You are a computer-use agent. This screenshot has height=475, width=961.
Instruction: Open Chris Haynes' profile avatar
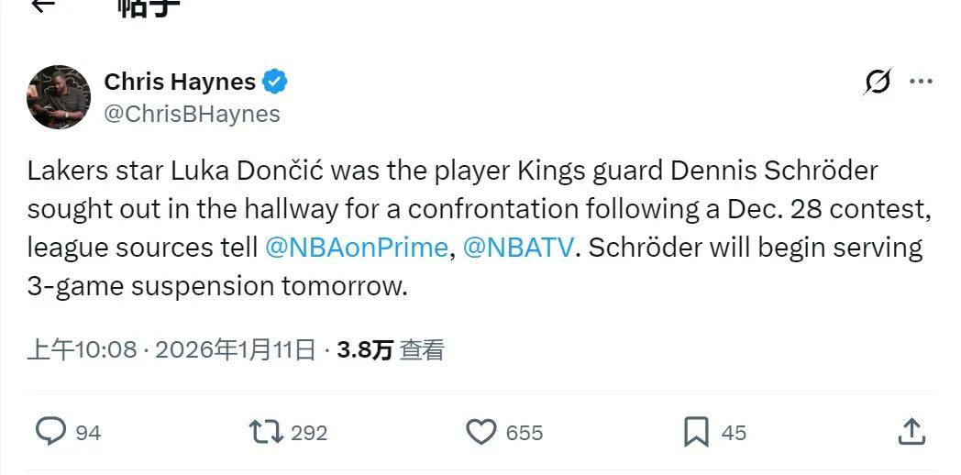(x=59, y=96)
